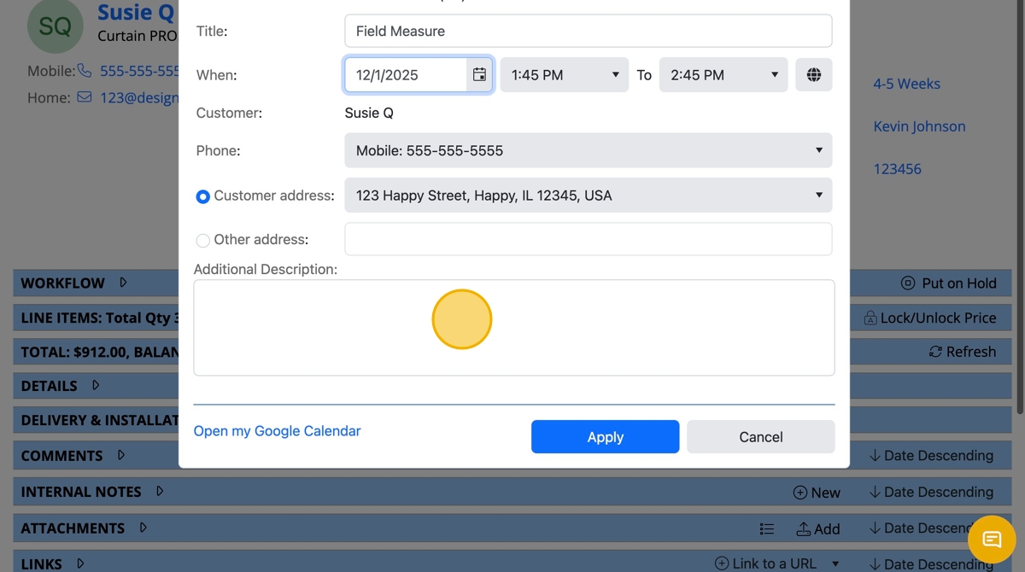Click the Add attachment upload icon

pos(803,529)
